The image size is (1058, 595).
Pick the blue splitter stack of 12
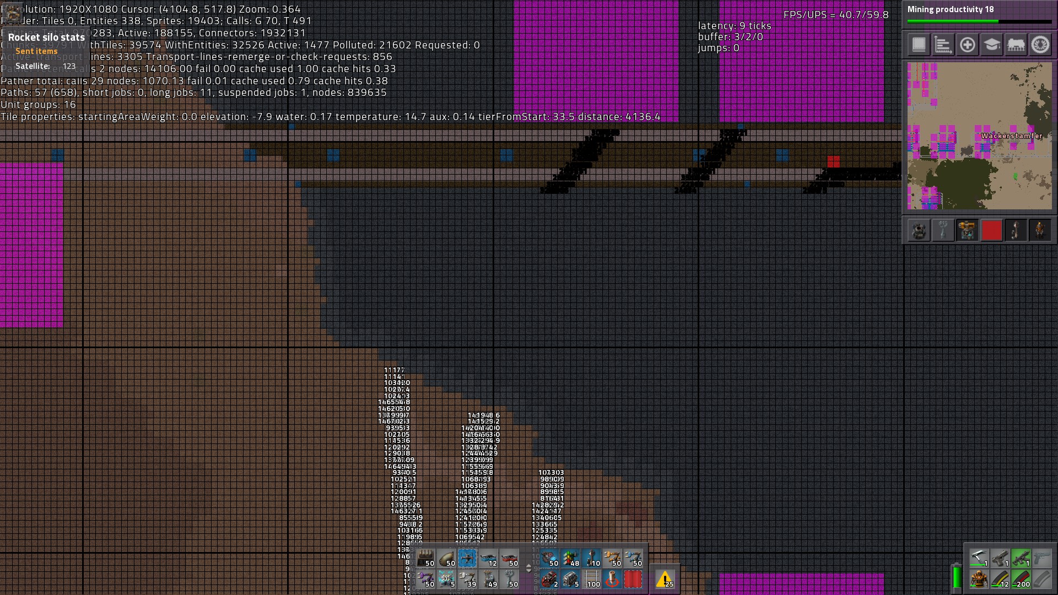(x=488, y=558)
